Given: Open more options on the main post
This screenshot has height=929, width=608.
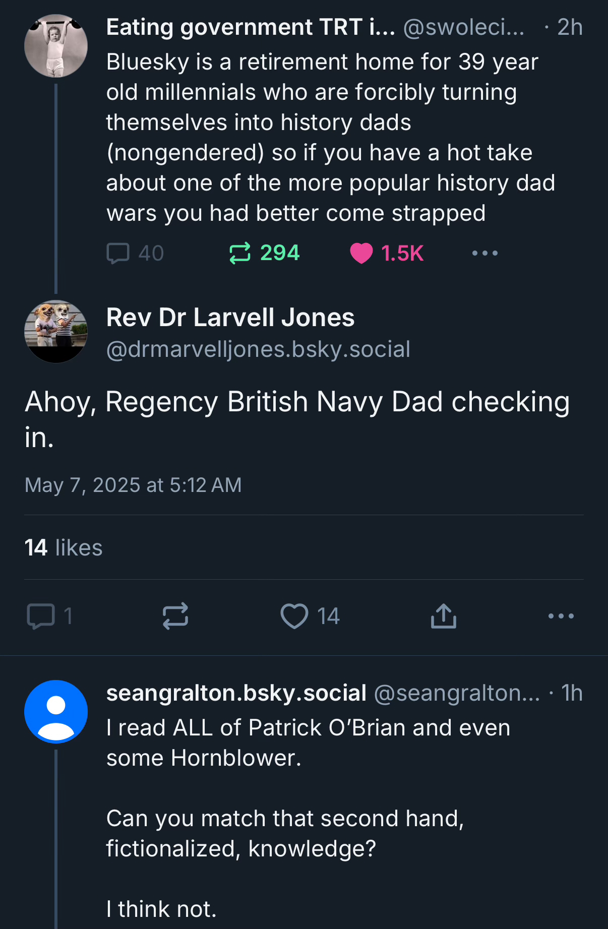Looking at the screenshot, I should [x=561, y=616].
